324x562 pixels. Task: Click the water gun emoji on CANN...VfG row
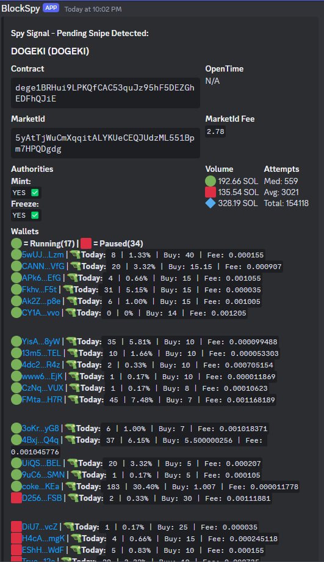[76, 266]
